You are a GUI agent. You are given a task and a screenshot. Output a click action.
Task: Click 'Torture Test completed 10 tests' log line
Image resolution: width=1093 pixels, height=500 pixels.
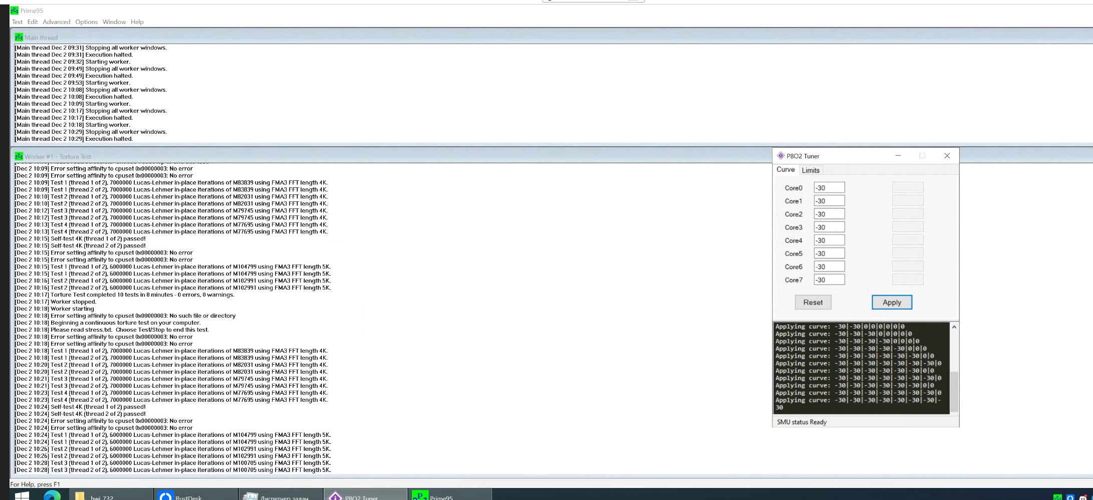click(125, 295)
